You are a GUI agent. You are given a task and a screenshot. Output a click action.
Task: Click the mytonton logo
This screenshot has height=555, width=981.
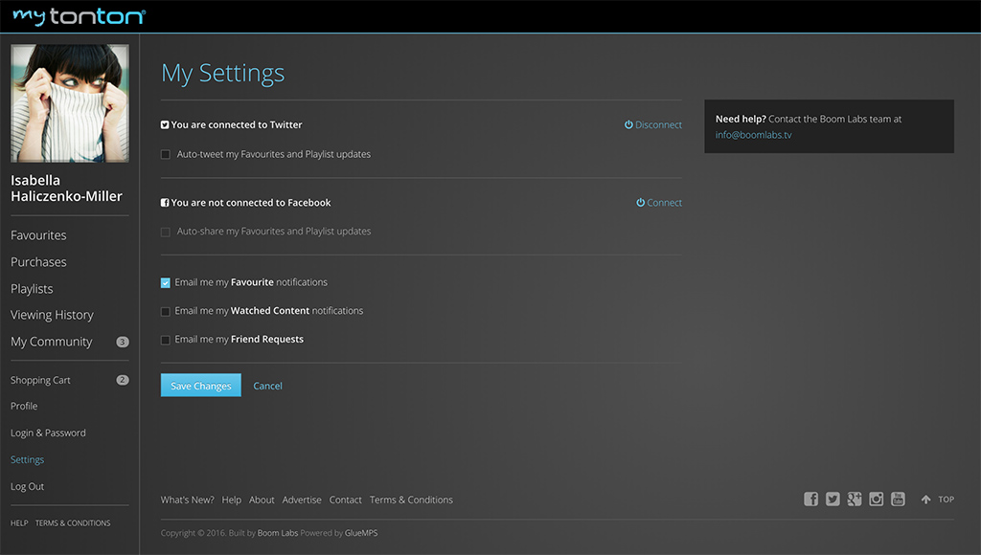79,16
